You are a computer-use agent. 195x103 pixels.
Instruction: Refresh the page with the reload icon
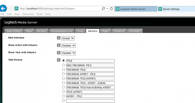point(112,9)
